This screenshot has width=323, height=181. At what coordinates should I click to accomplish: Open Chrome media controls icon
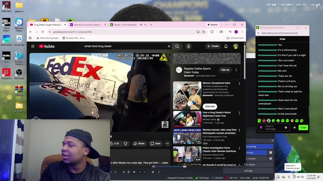pyautogui.click(x=230, y=32)
